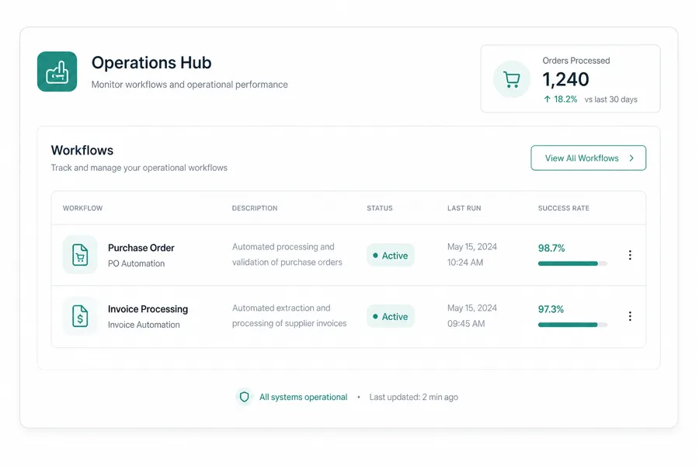Click the Invoice Processing dollar document icon
Viewport: 699px width, 466px height.
[x=80, y=316]
